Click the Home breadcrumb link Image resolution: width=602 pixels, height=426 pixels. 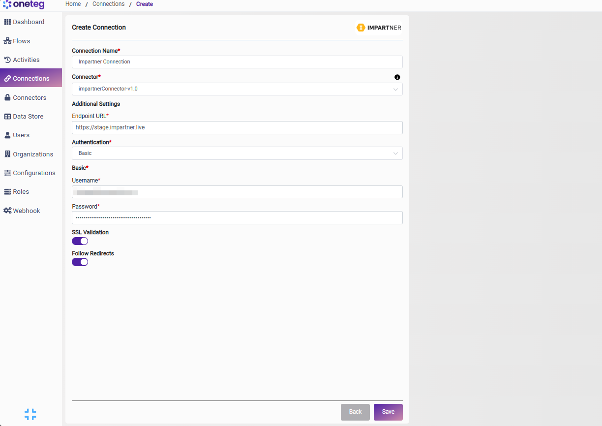tap(73, 4)
